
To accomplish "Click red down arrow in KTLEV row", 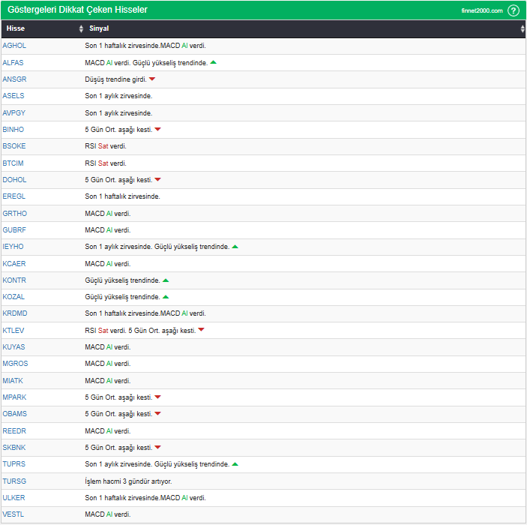I will point(201,330).
